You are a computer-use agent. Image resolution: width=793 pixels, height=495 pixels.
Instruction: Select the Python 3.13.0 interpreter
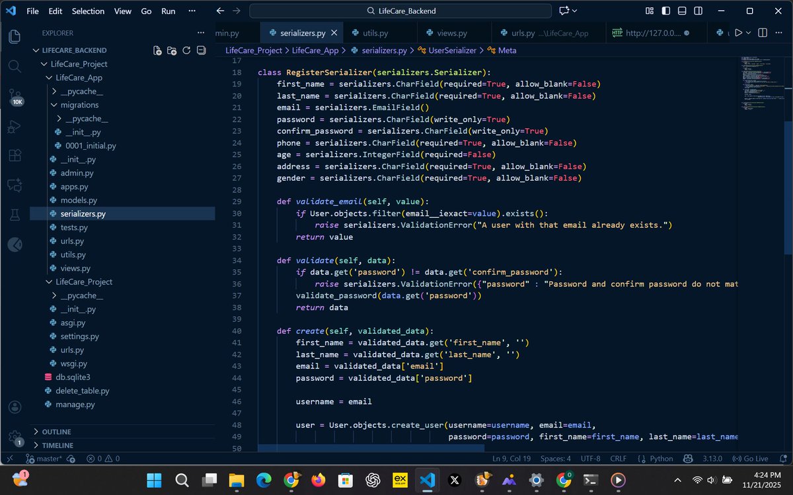pos(712,458)
